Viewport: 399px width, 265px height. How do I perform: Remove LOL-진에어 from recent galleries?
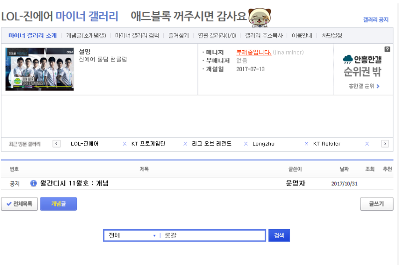pyautogui.click(x=124, y=144)
